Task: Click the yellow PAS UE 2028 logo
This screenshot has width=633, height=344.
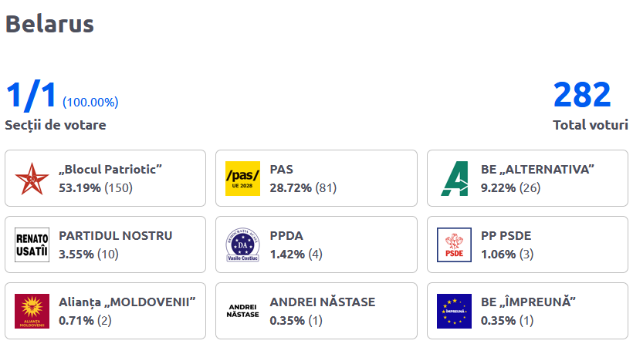Action: point(242,179)
